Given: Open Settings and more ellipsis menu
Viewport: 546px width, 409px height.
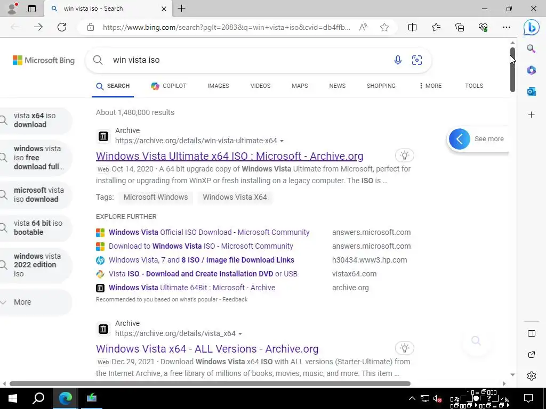Looking at the screenshot, I should pos(507,27).
